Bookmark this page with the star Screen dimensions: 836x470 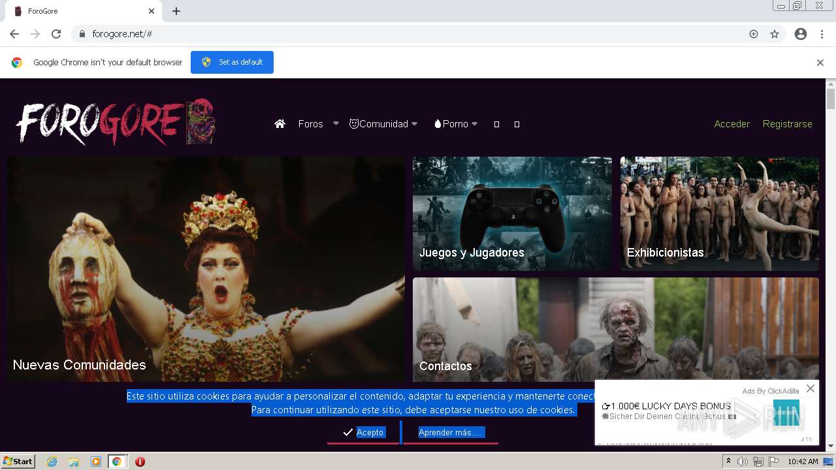point(775,34)
